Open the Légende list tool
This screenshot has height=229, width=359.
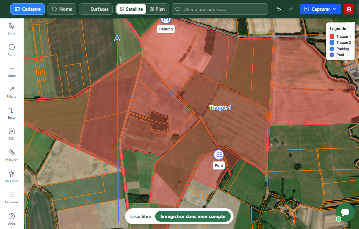click(x=11, y=198)
